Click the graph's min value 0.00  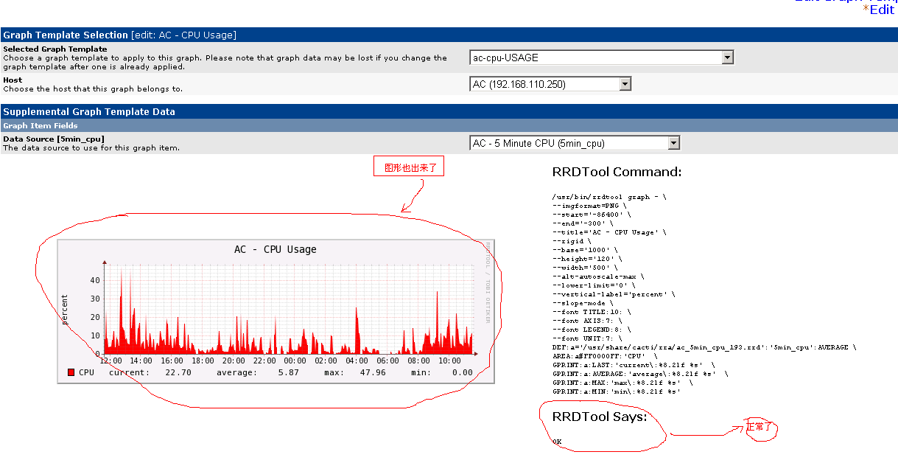[462, 373]
